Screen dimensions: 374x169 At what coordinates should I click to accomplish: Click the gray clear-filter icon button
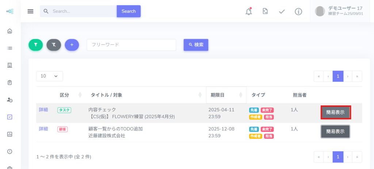tap(54, 45)
